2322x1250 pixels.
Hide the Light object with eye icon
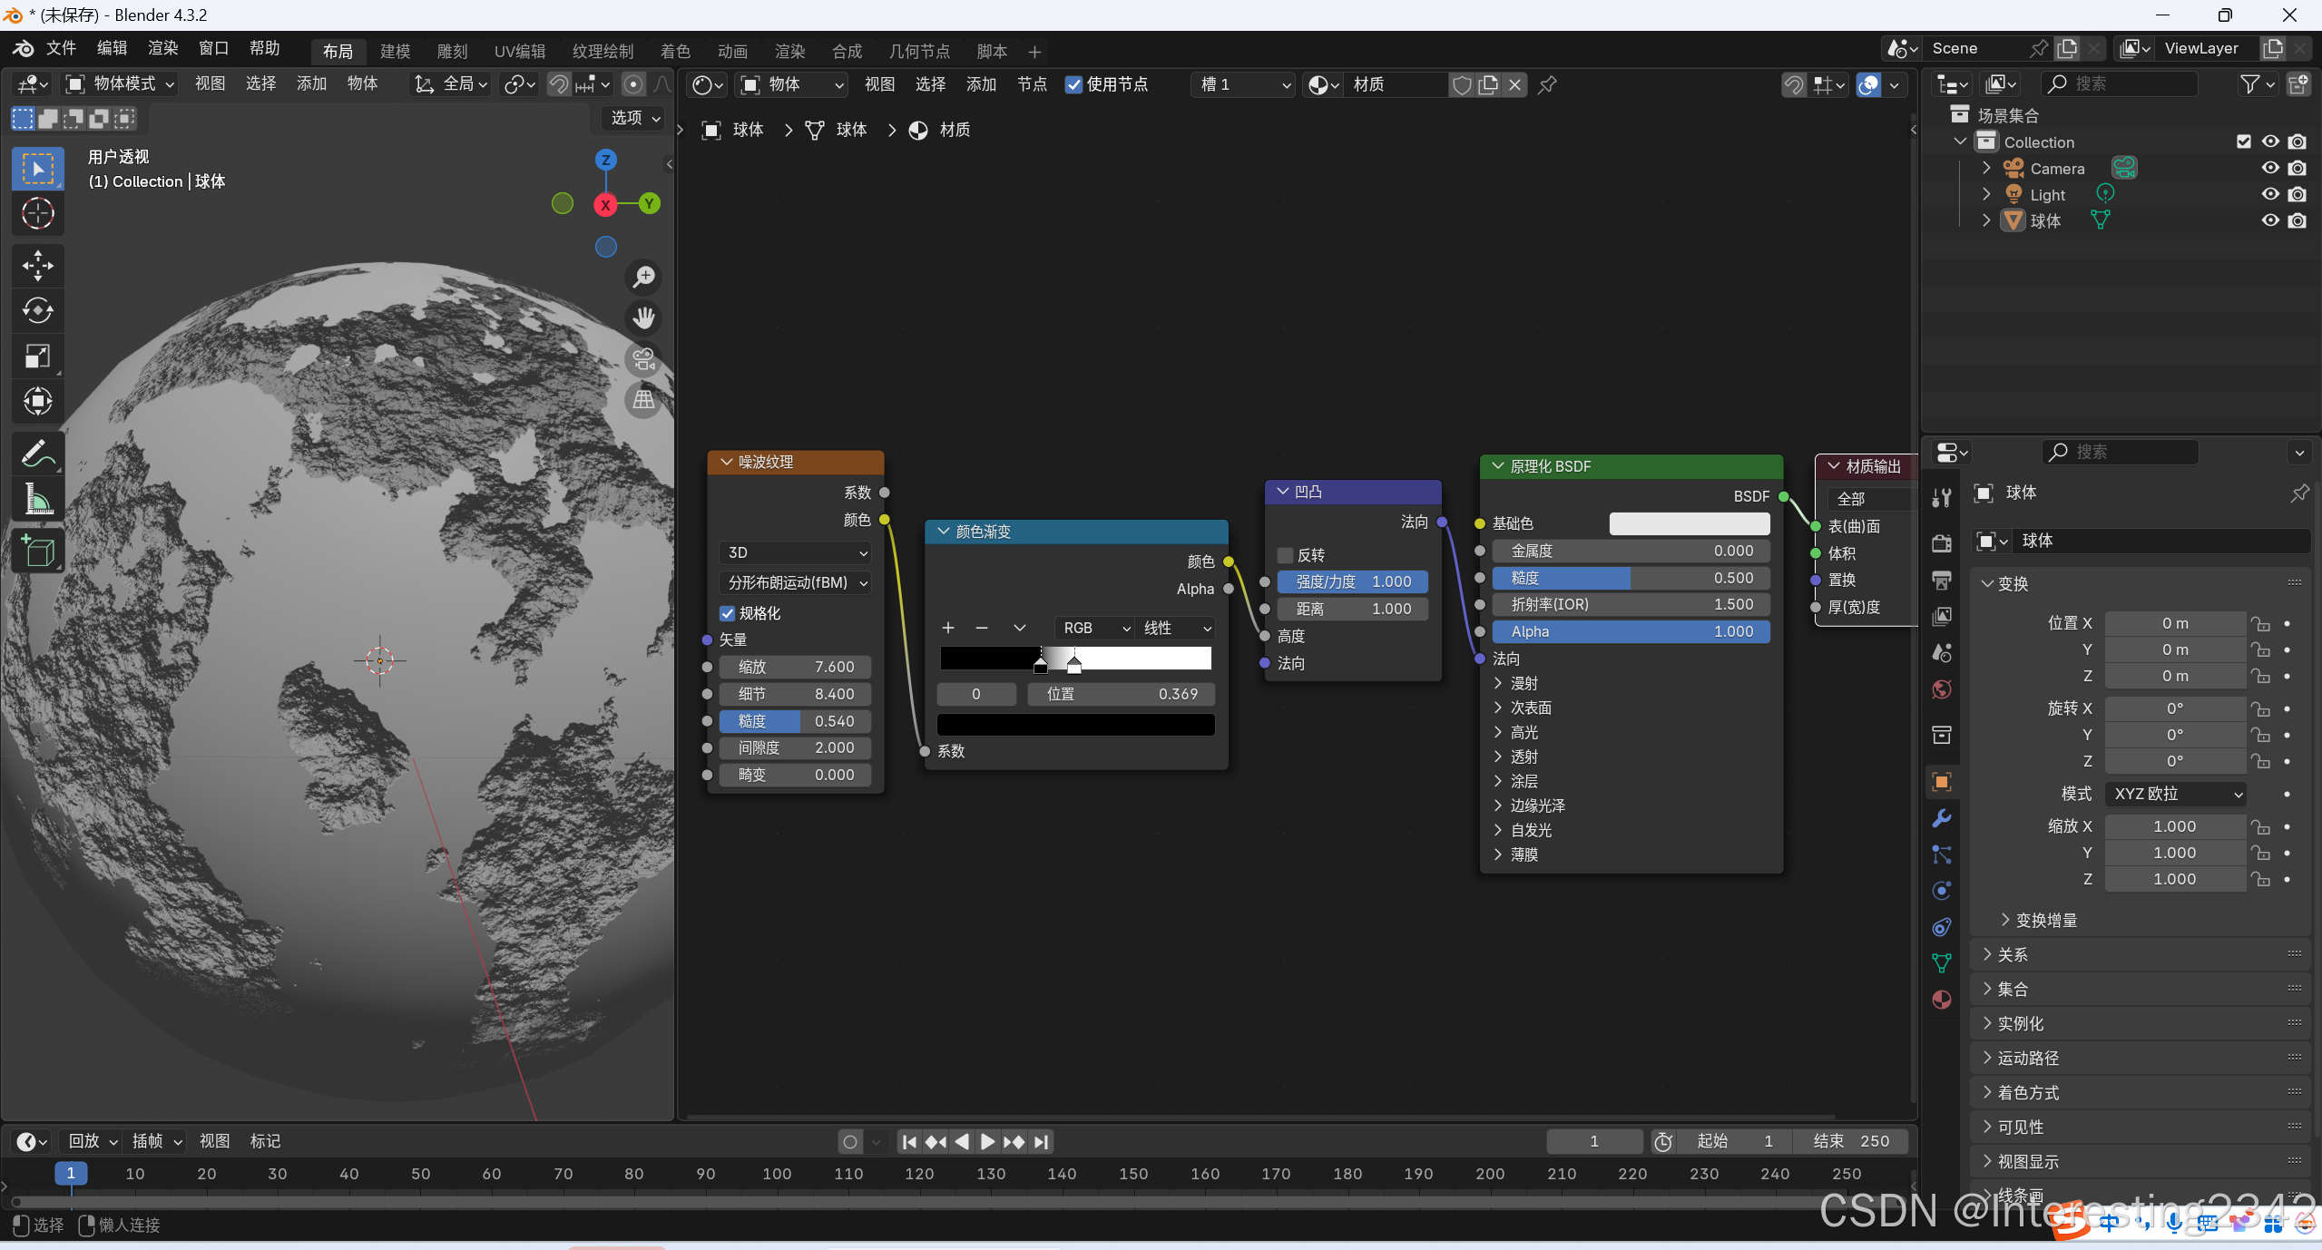point(2270,194)
